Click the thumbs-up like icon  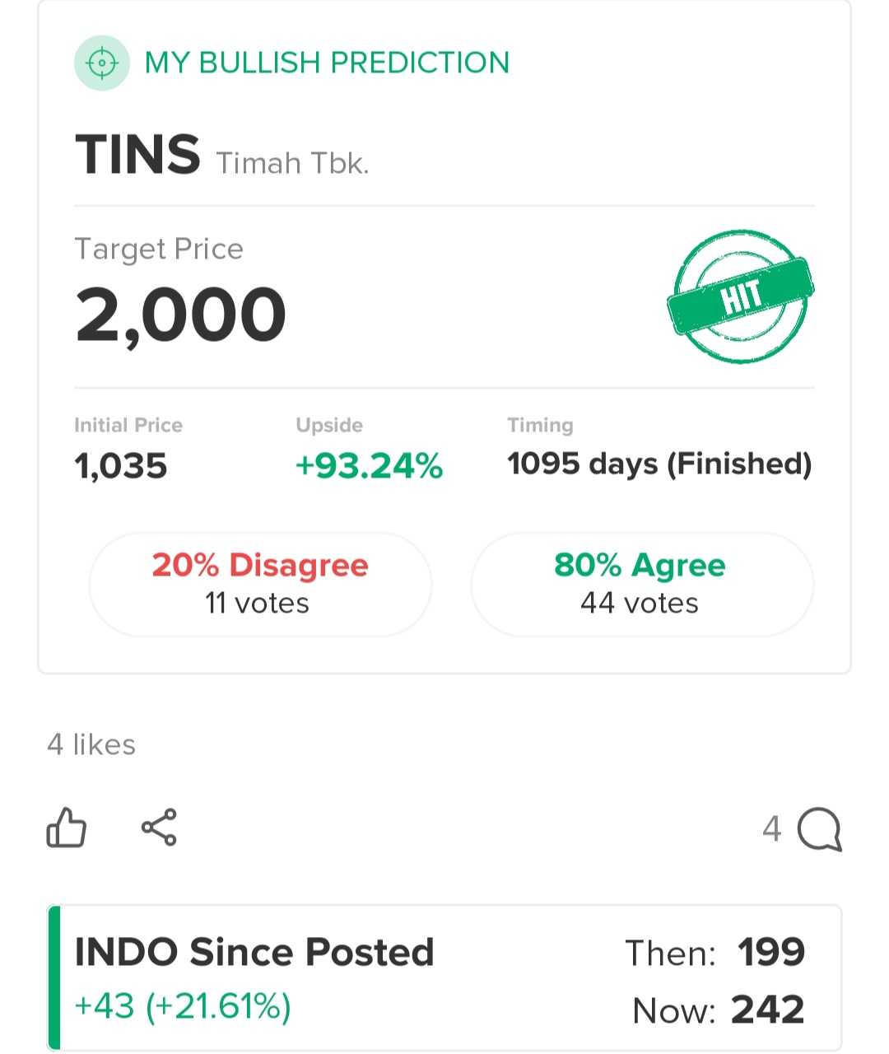click(67, 828)
